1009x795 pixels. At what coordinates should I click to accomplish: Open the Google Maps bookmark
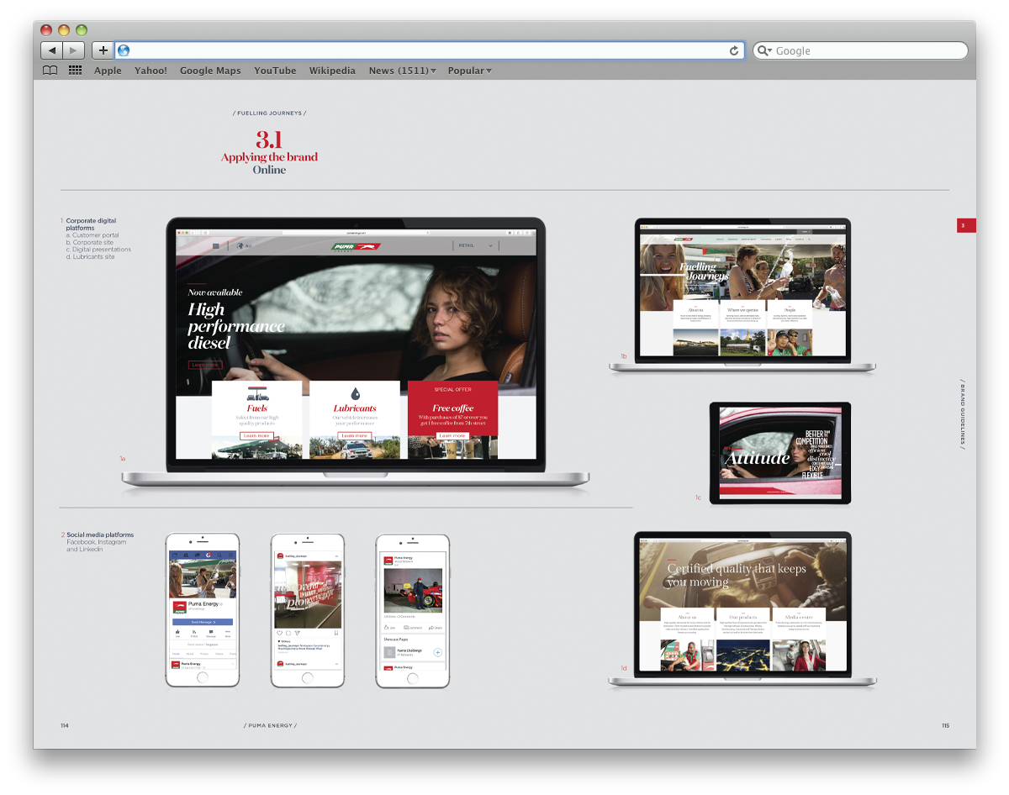tap(210, 71)
